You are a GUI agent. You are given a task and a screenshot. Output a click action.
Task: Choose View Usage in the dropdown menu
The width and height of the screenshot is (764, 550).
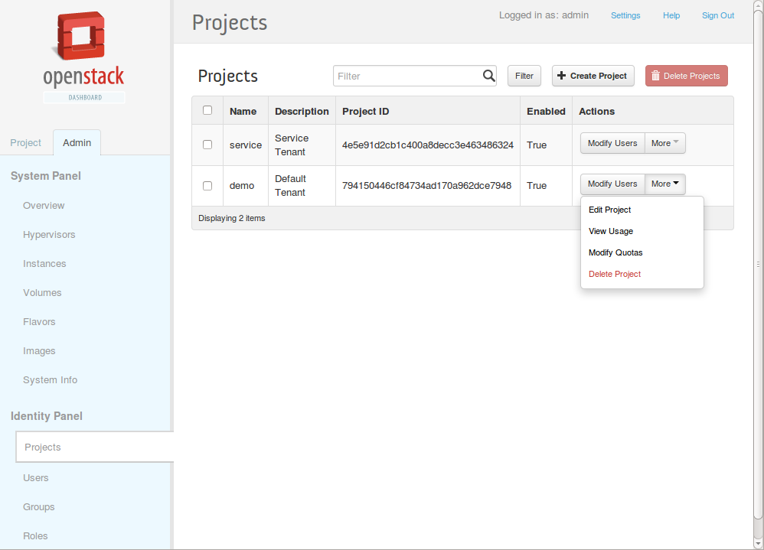tap(611, 231)
